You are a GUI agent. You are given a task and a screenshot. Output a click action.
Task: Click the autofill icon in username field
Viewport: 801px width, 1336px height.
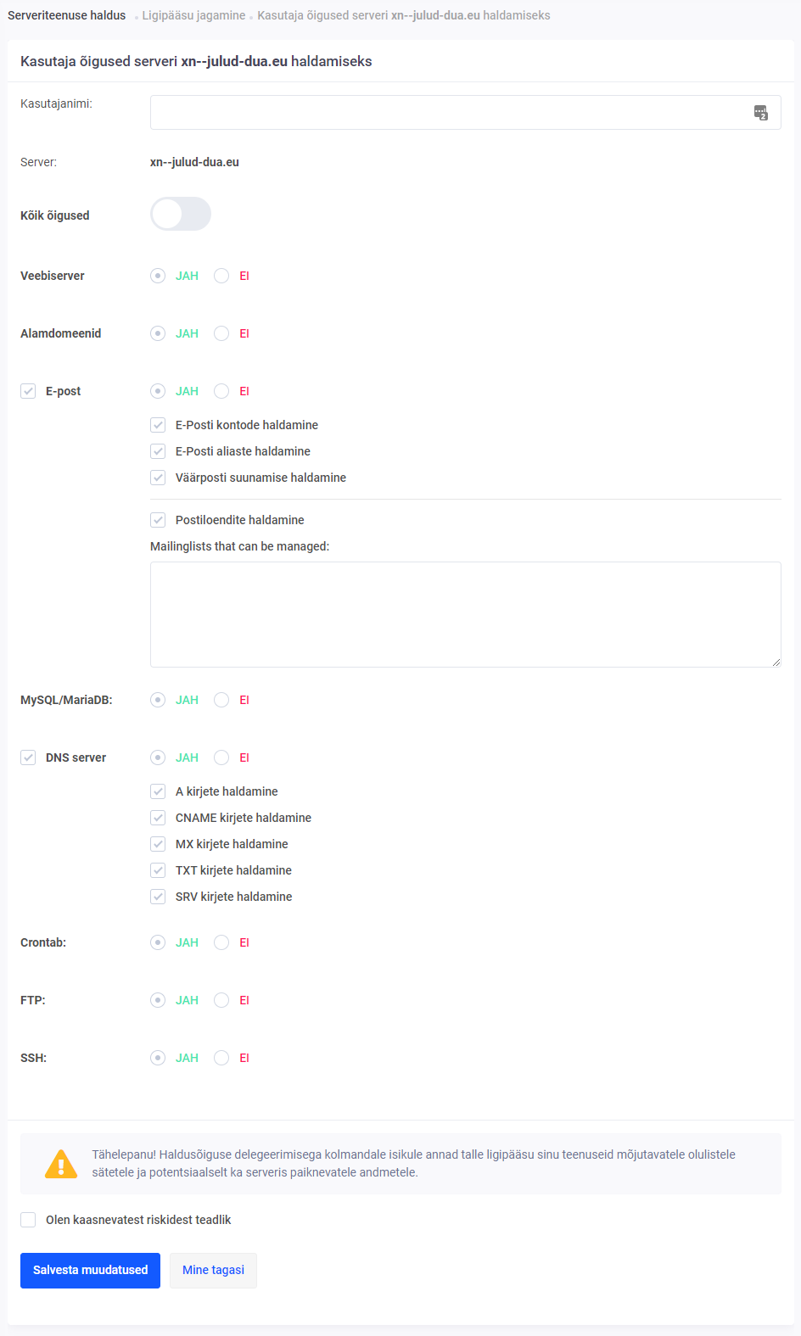coord(761,113)
